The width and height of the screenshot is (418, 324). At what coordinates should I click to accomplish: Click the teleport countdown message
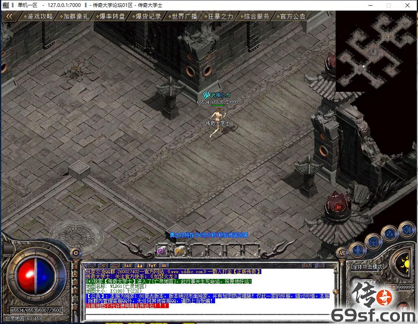(209, 235)
